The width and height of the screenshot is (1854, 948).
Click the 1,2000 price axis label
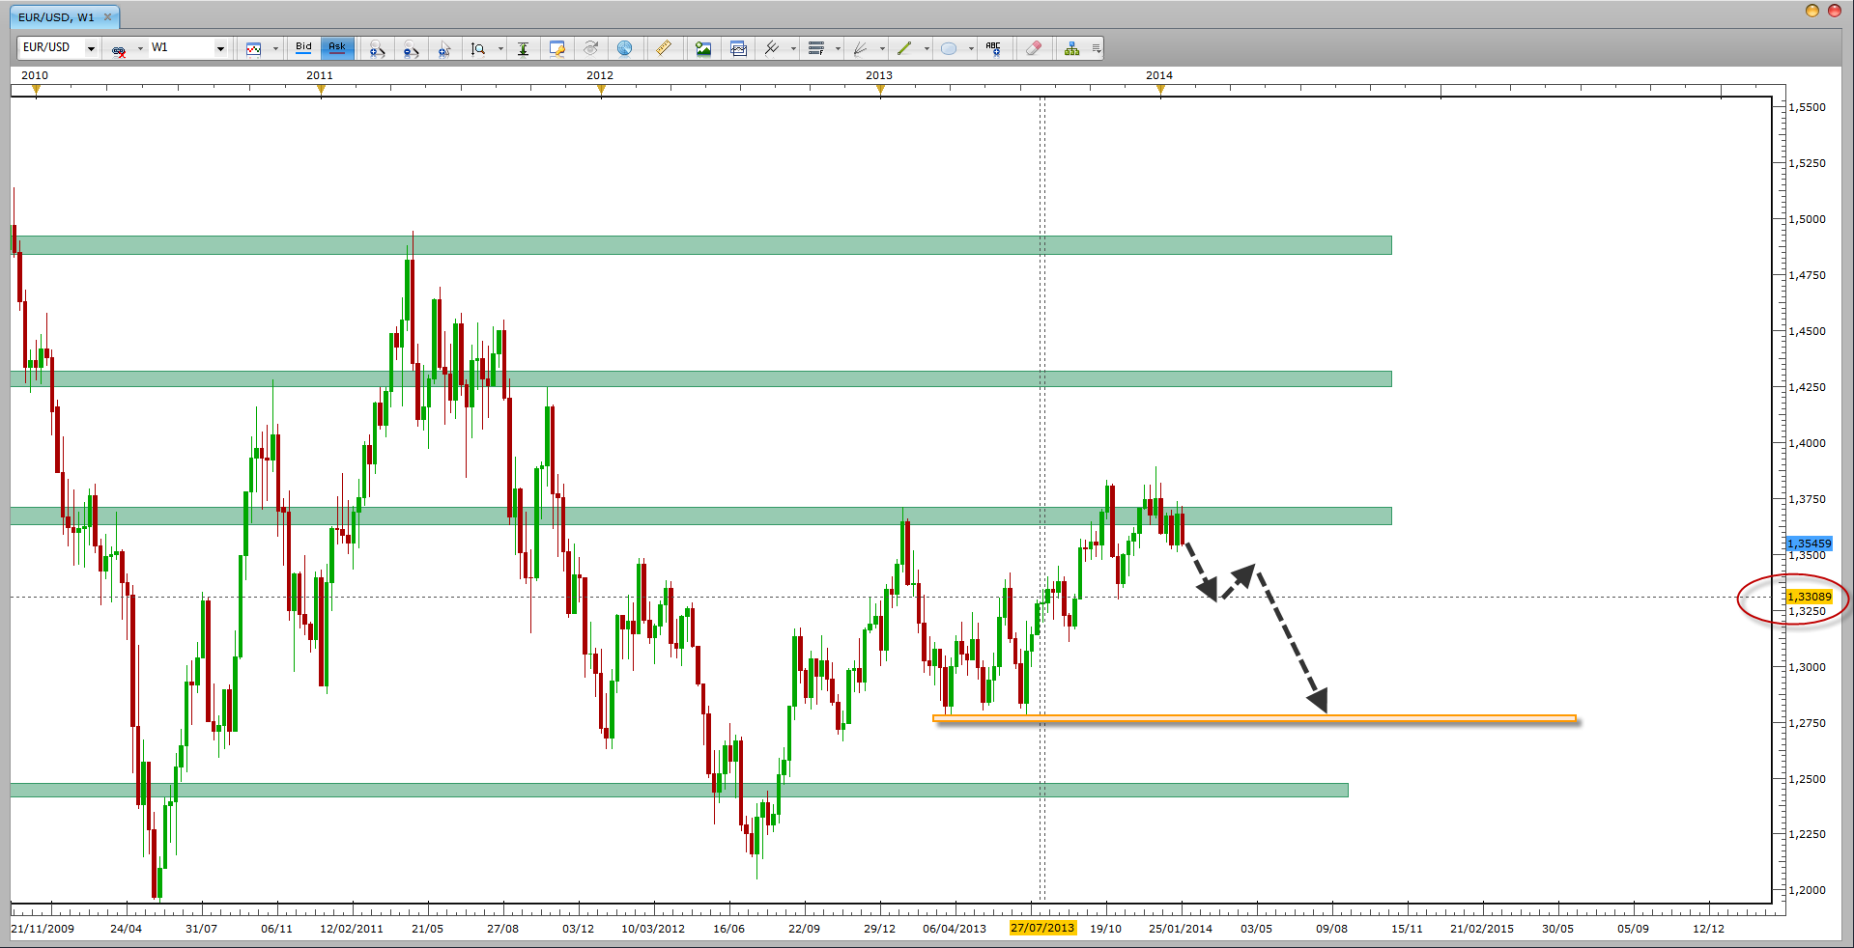click(x=1808, y=890)
